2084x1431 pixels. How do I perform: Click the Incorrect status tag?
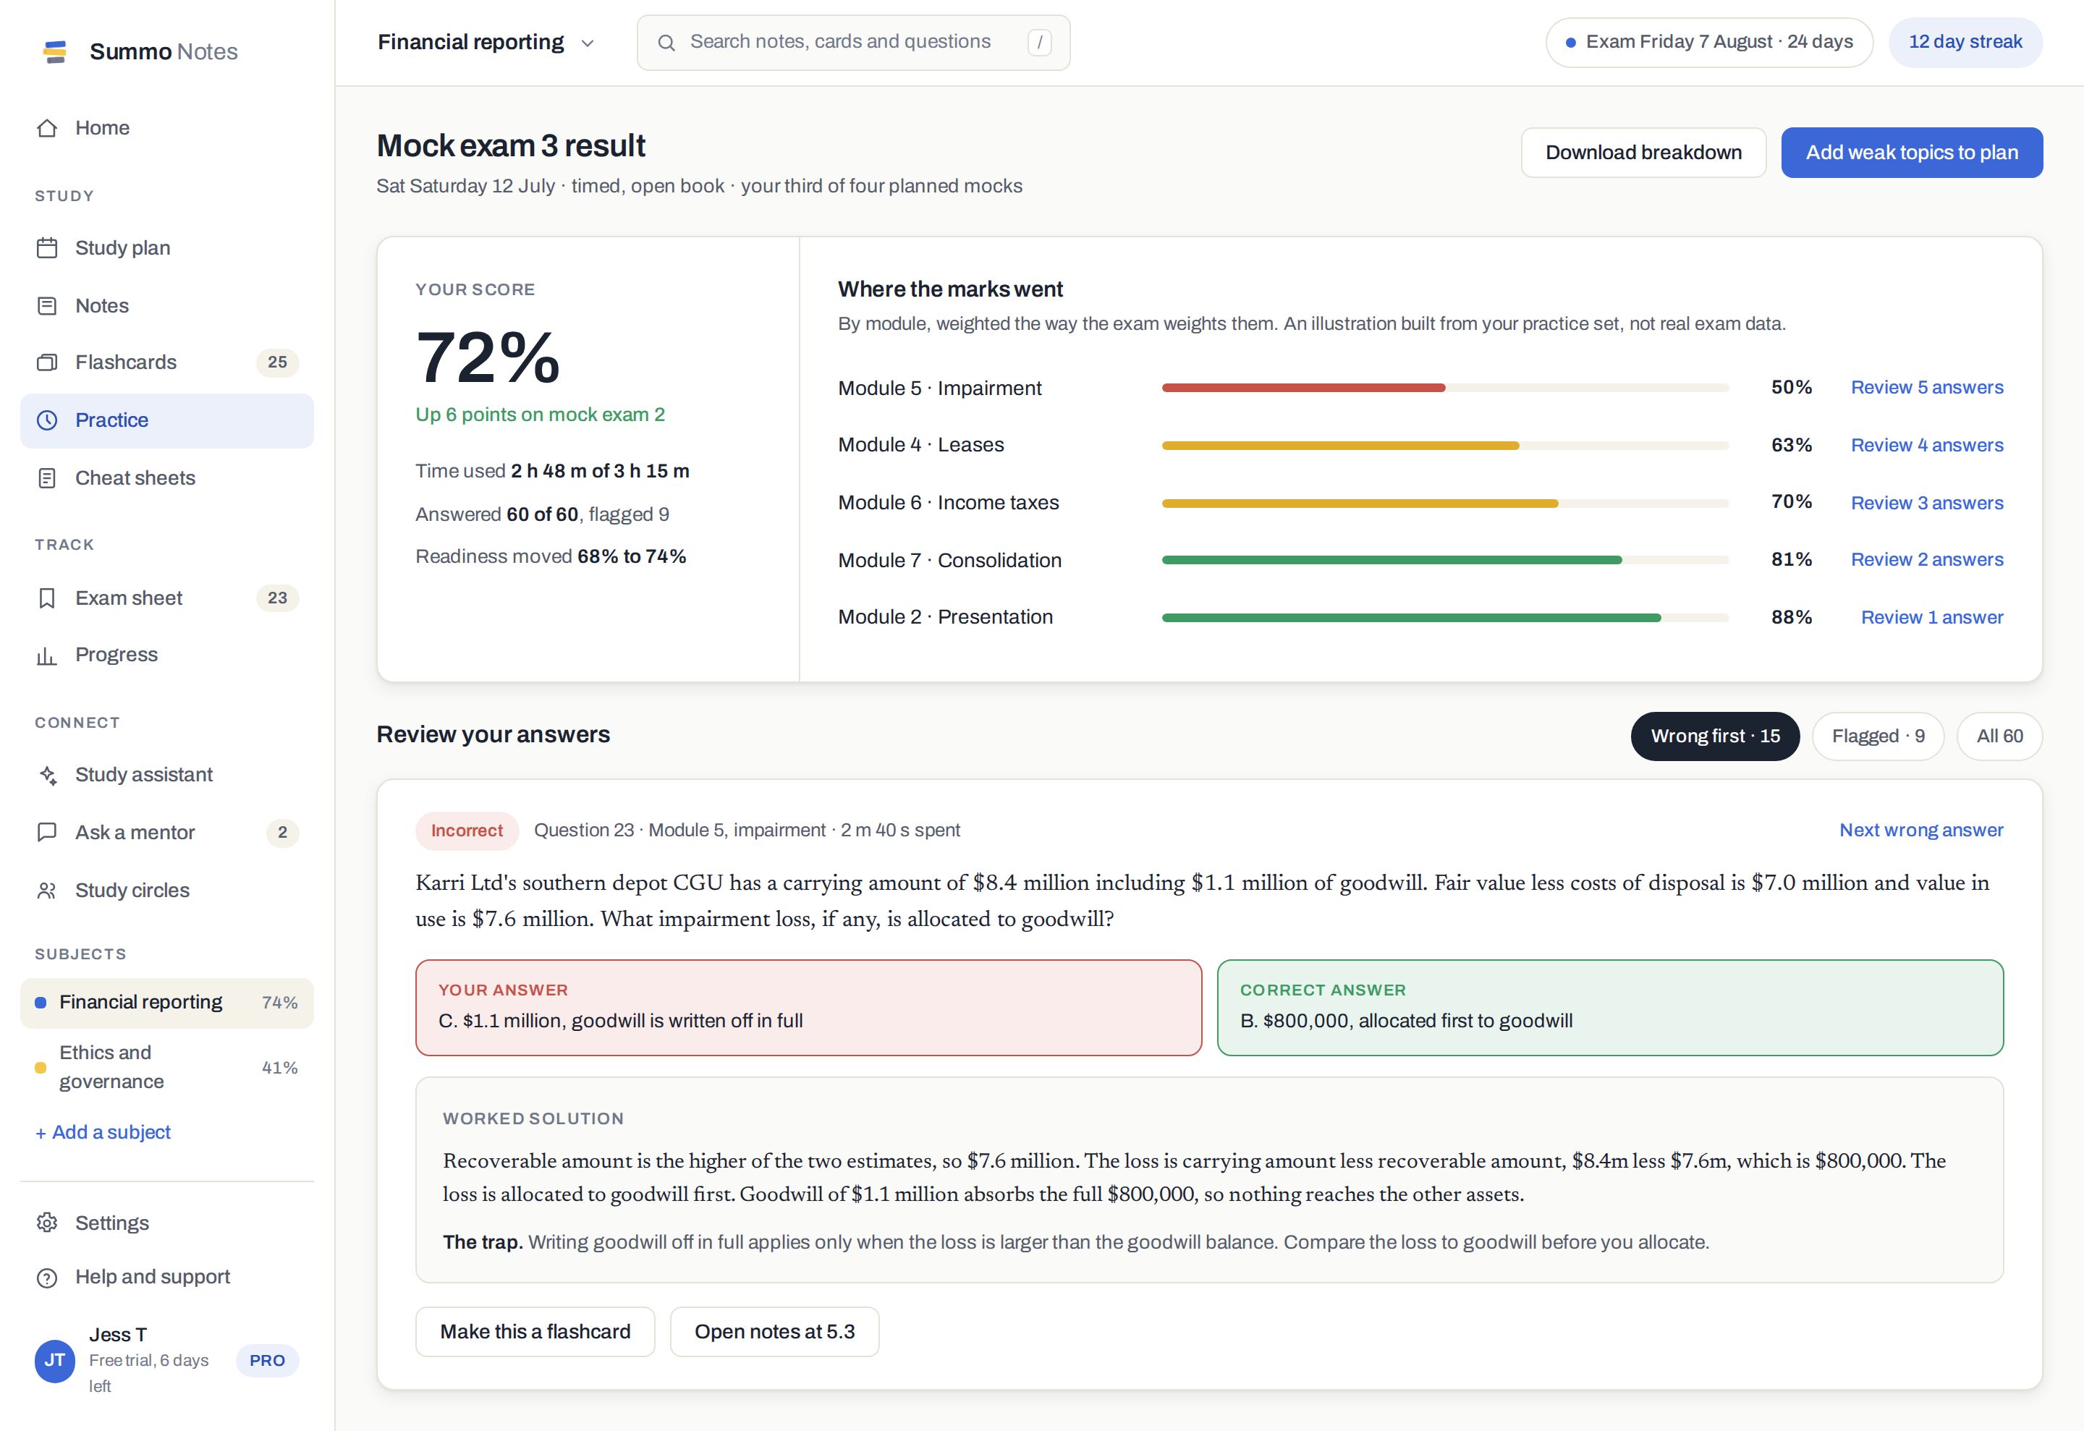coord(466,831)
